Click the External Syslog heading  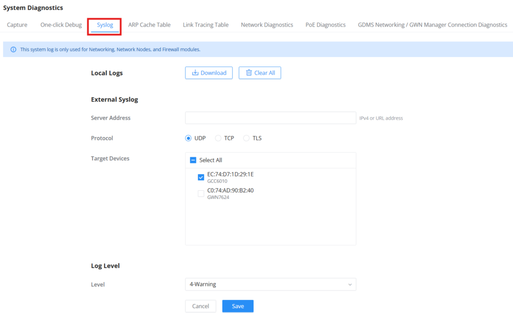pyautogui.click(x=115, y=100)
